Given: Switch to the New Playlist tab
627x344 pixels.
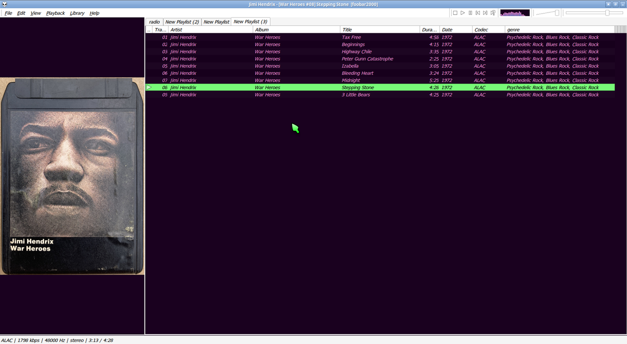Looking at the screenshot, I should (217, 22).
